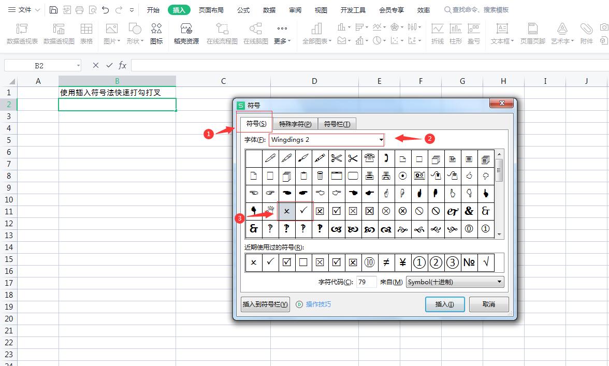Click the Save icon in quick access toolbar
Viewport: 609px width, 366px height.
54,10
